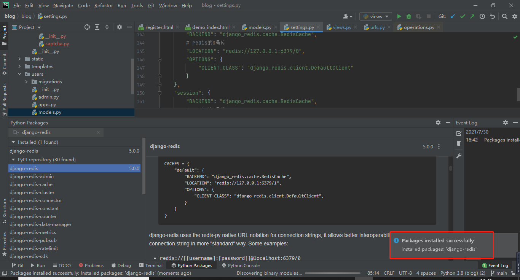This screenshot has width=520, height=280.
Task: Open Python Packages panel settings gear
Action: (438, 123)
